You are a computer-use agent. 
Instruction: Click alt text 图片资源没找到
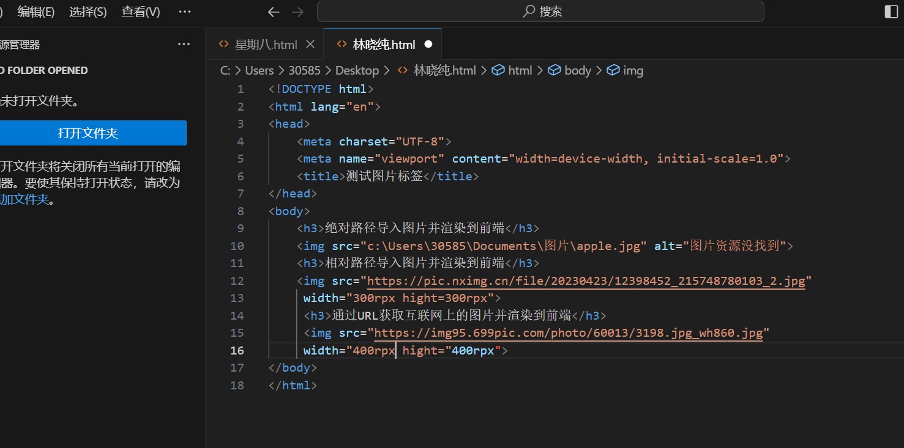tap(735, 246)
